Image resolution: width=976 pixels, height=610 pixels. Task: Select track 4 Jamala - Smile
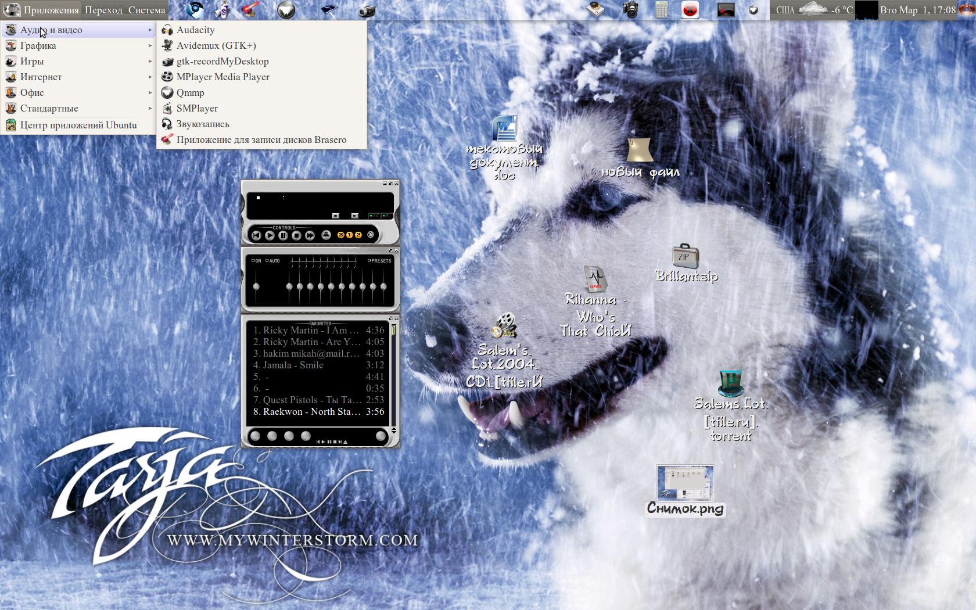pos(318,365)
